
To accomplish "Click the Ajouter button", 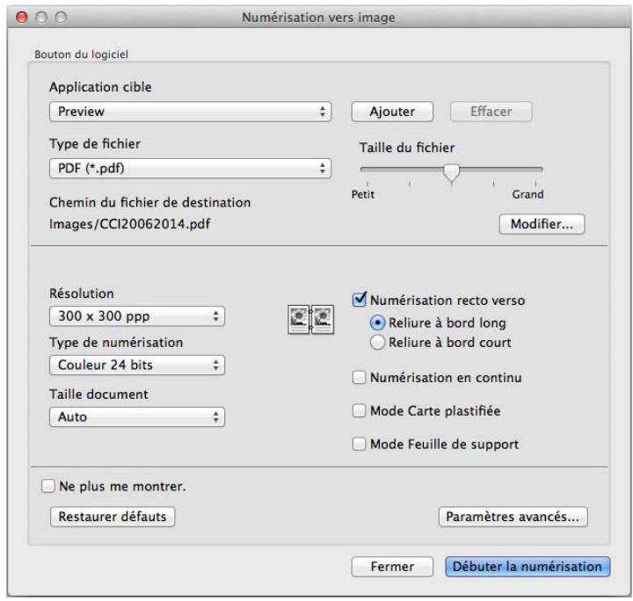I will (392, 112).
